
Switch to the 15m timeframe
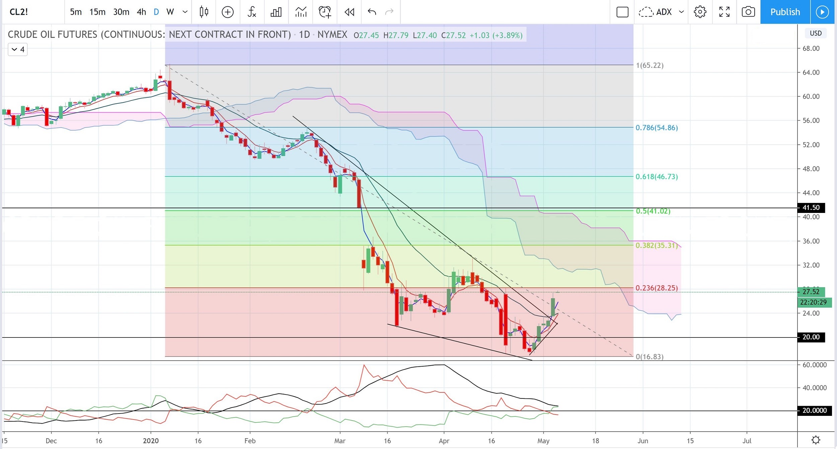pos(97,12)
